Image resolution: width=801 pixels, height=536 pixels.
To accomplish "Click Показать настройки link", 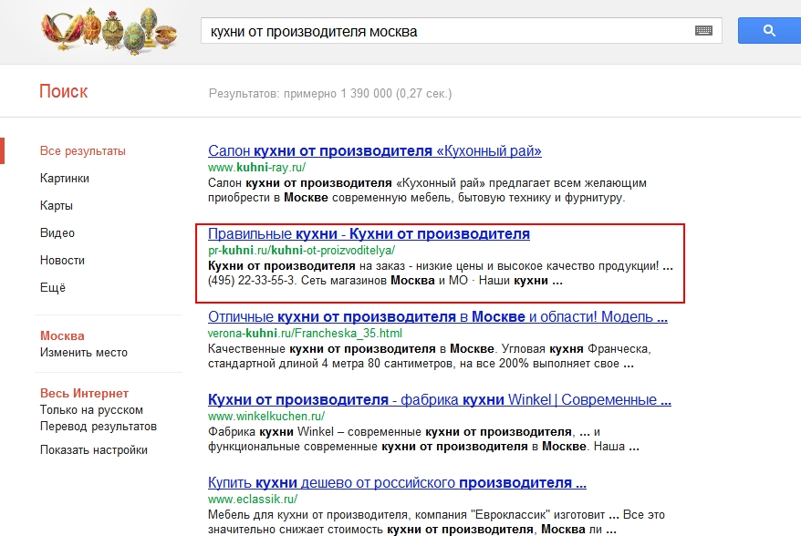I will pyautogui.click(x=93, y=449).
